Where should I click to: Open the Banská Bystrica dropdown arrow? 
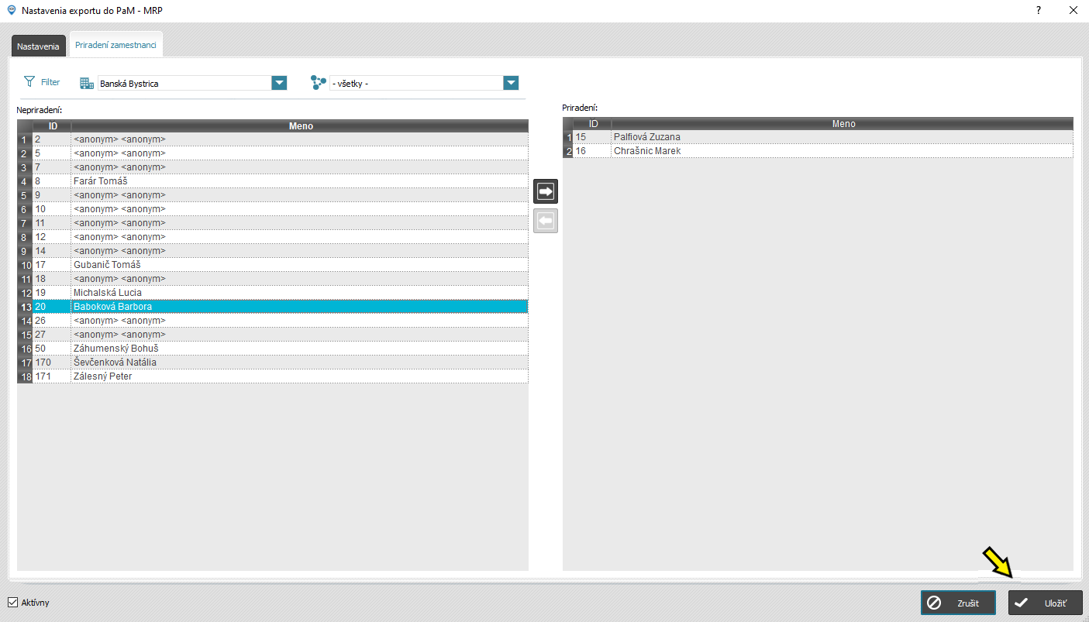(x=279, y=83)
